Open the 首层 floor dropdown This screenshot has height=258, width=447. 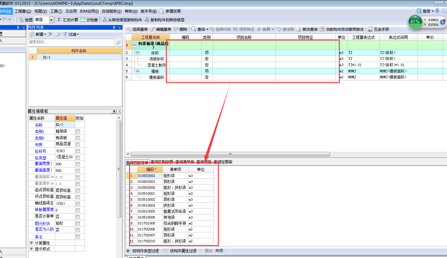[51, 20]
